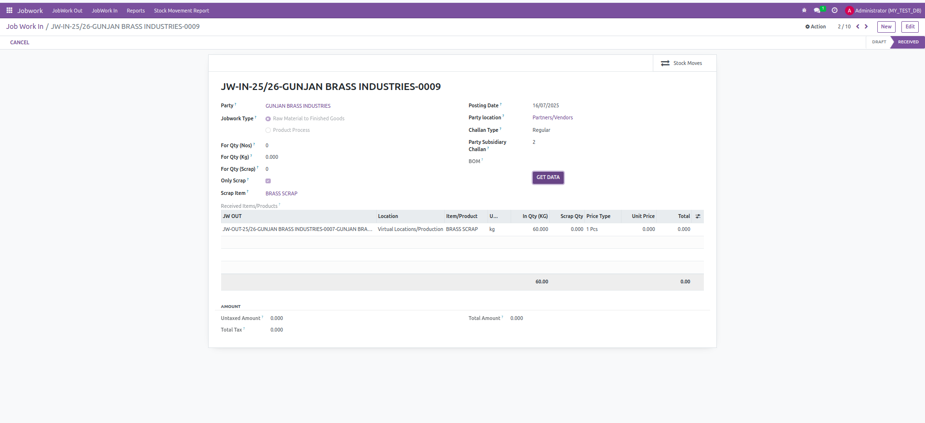
Task: Go to next record arrow
Action: coord(866,27)
